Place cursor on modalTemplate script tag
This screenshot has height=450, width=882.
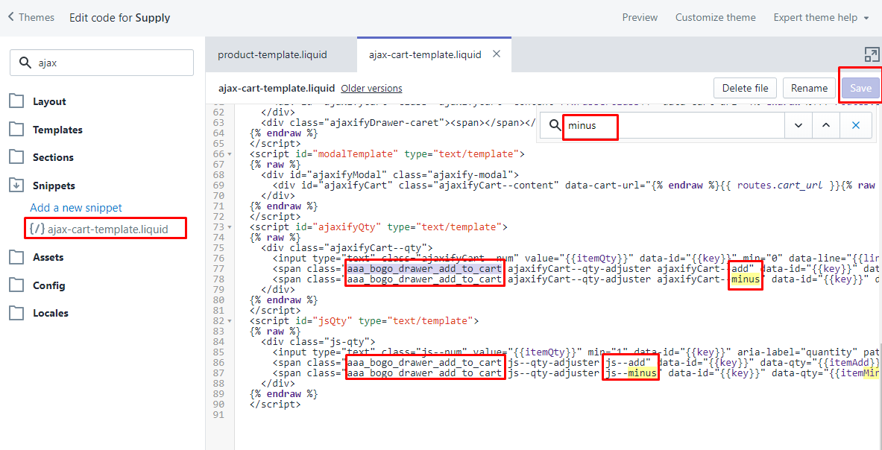pos(388,154)
